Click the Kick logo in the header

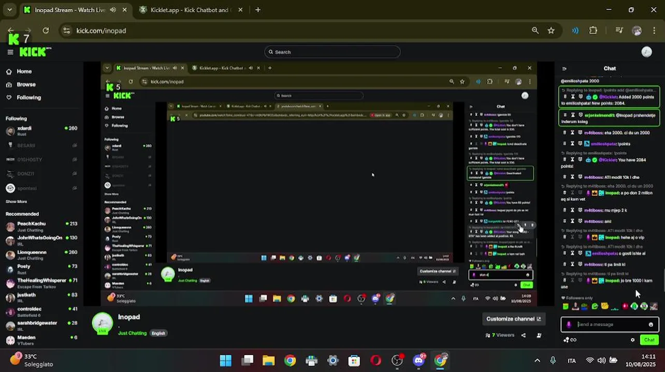pyautogui.click(x=35, y=52)
